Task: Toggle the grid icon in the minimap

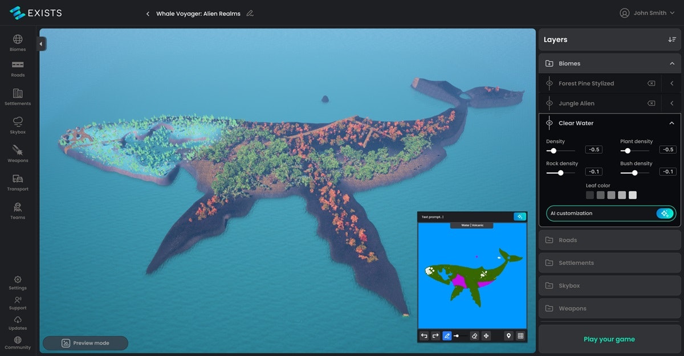Action: 520,336
